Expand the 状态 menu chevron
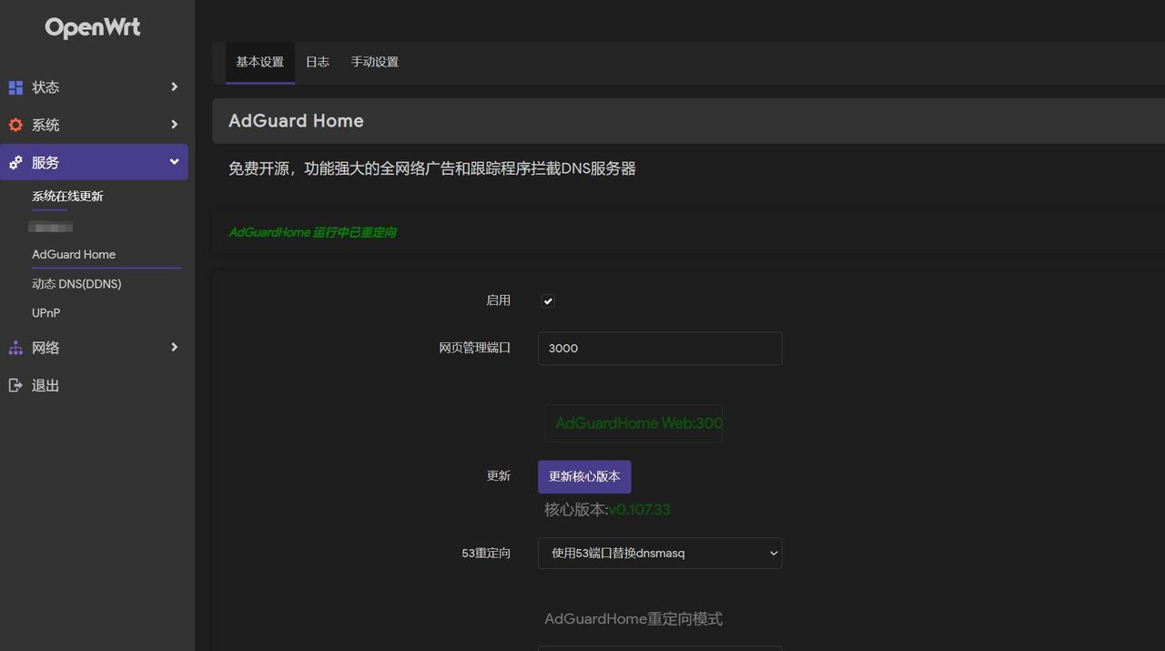Screen dimensions: 1165x651 click(174, 86)
